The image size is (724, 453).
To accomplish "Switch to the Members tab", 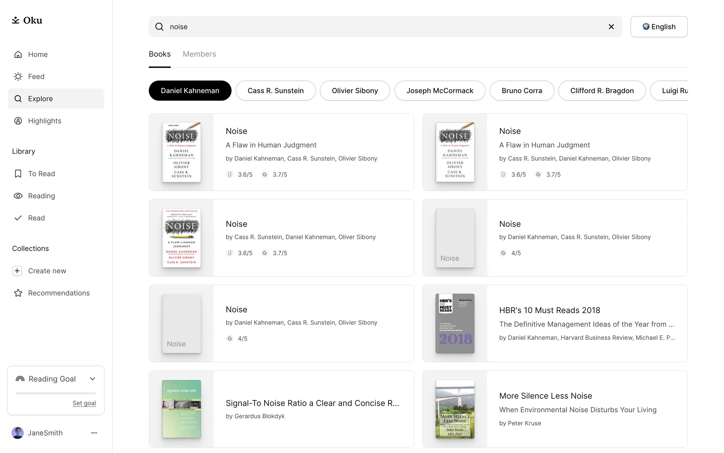I will [x=199, y=54].
